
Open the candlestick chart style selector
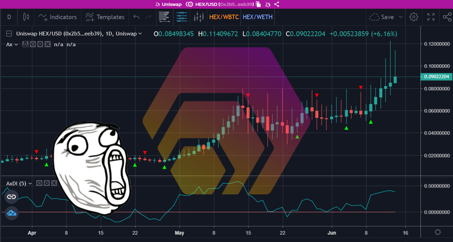pyautogui.click(x=26, y=17)
